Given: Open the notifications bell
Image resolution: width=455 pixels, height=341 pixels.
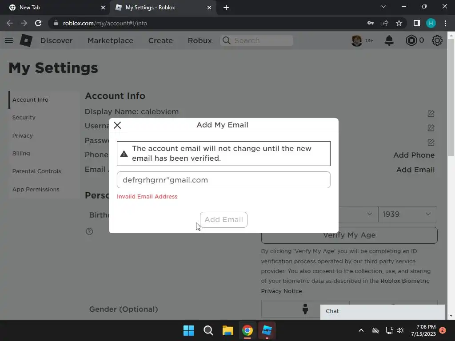Looking at the screenshot, I should pos(389,40).
